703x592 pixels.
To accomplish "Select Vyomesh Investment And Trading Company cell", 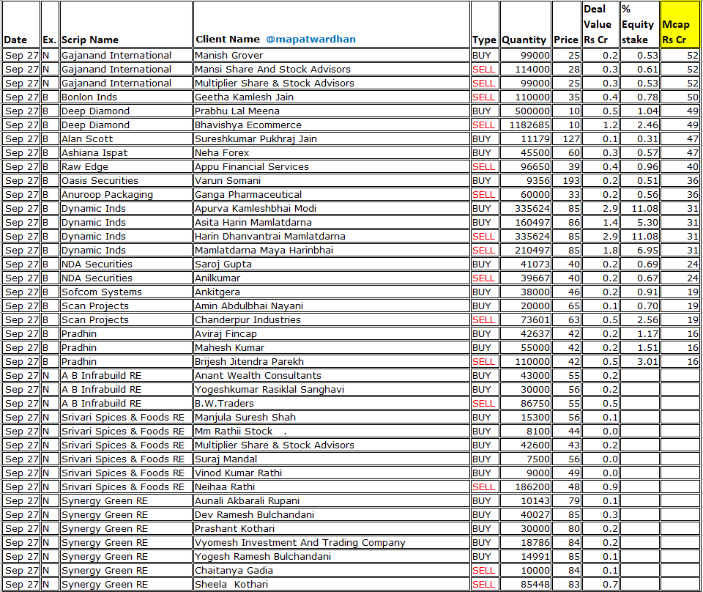I will click(331, 541).
